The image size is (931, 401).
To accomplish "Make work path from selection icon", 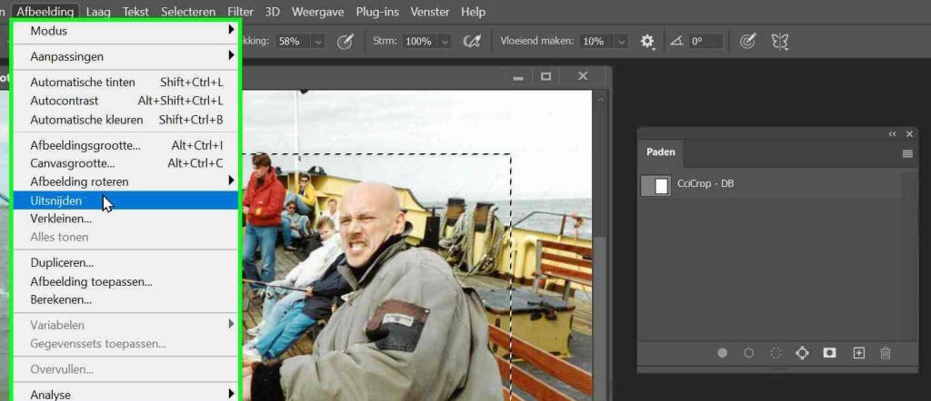I will [x=802, y=353].
